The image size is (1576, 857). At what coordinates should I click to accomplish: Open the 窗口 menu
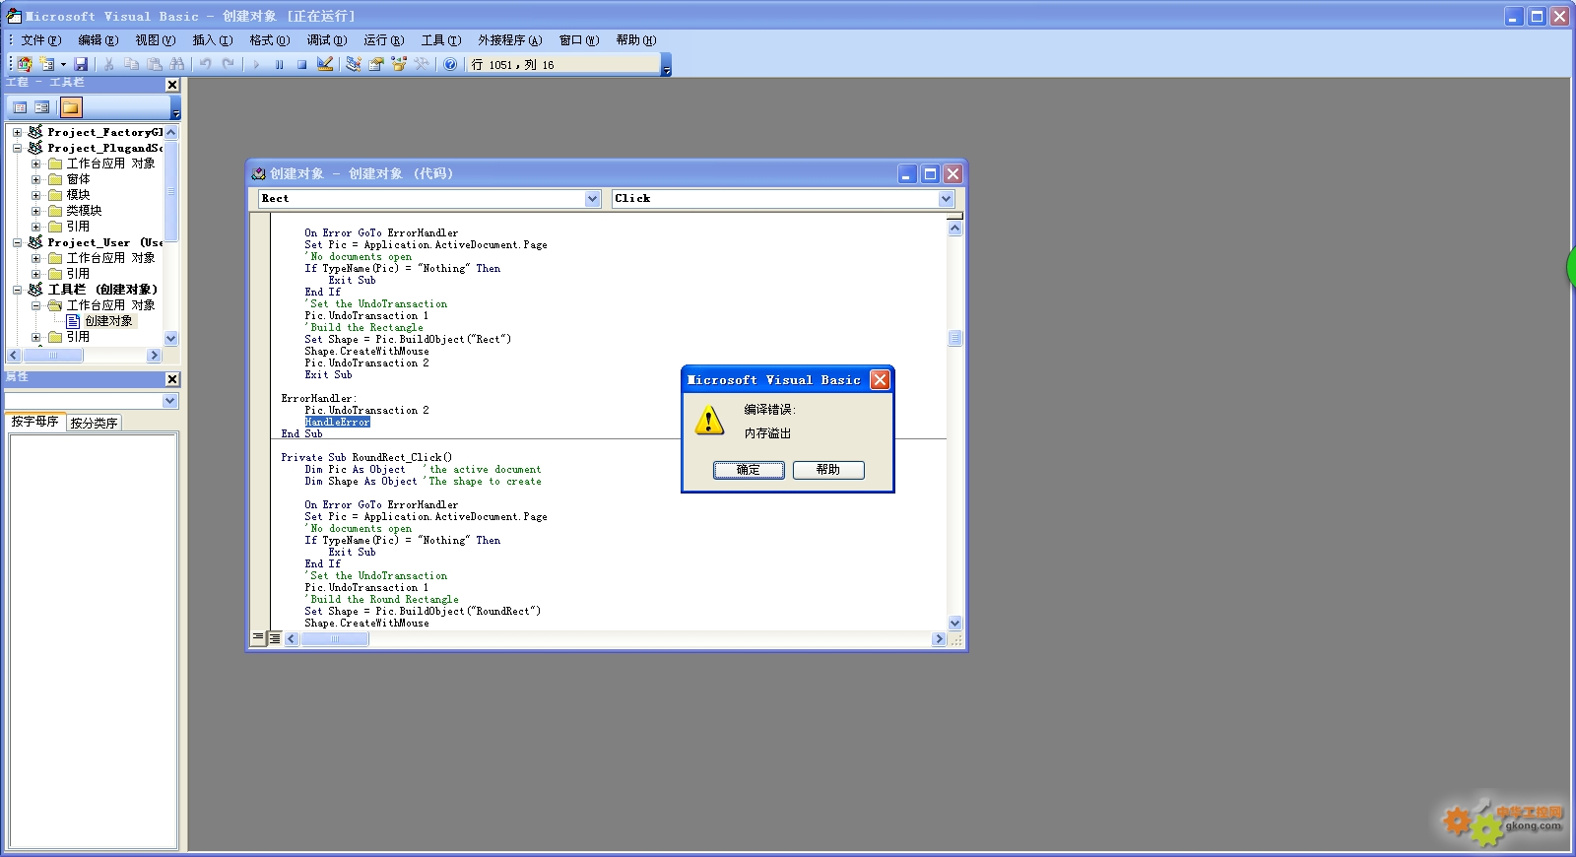[x=579, y=40]
